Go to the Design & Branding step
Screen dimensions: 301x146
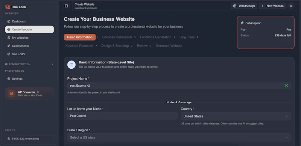tap(115, 46)
